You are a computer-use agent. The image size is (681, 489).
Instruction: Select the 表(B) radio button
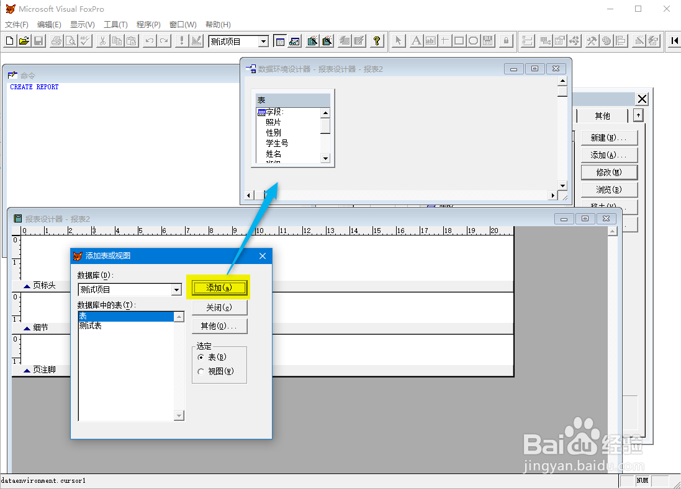click(201, 357)
